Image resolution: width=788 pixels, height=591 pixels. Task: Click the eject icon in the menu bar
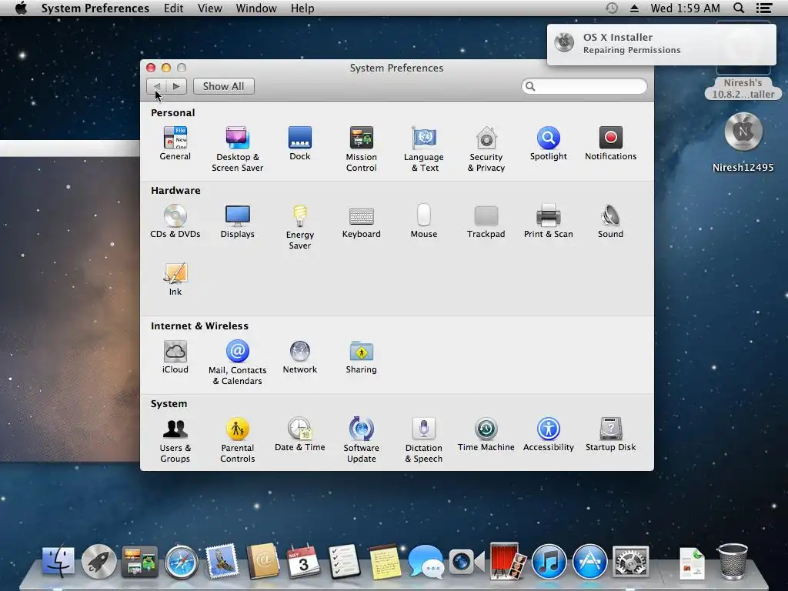(634, 8)
